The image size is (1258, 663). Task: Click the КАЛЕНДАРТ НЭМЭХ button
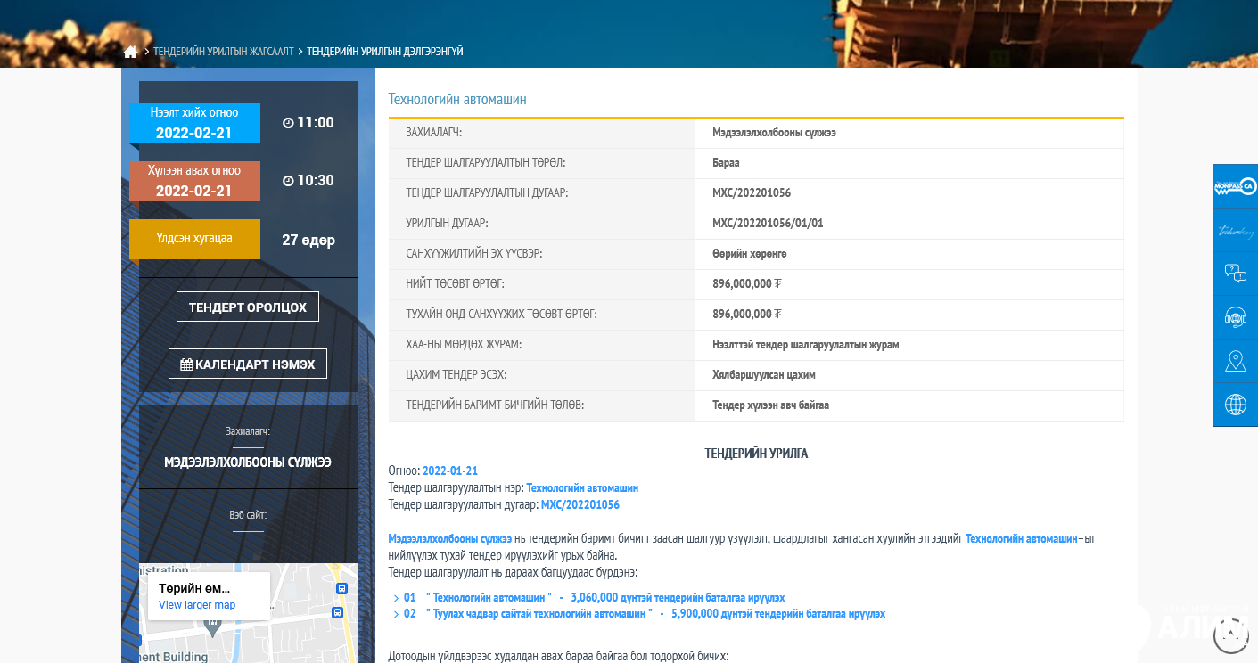(248, 364)
